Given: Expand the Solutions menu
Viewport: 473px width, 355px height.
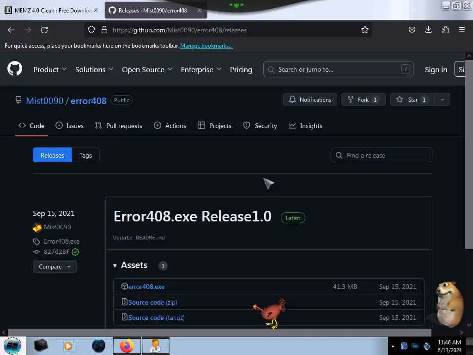Looking at the screenshot, I should pyautogui.click(x=94, y=69).
